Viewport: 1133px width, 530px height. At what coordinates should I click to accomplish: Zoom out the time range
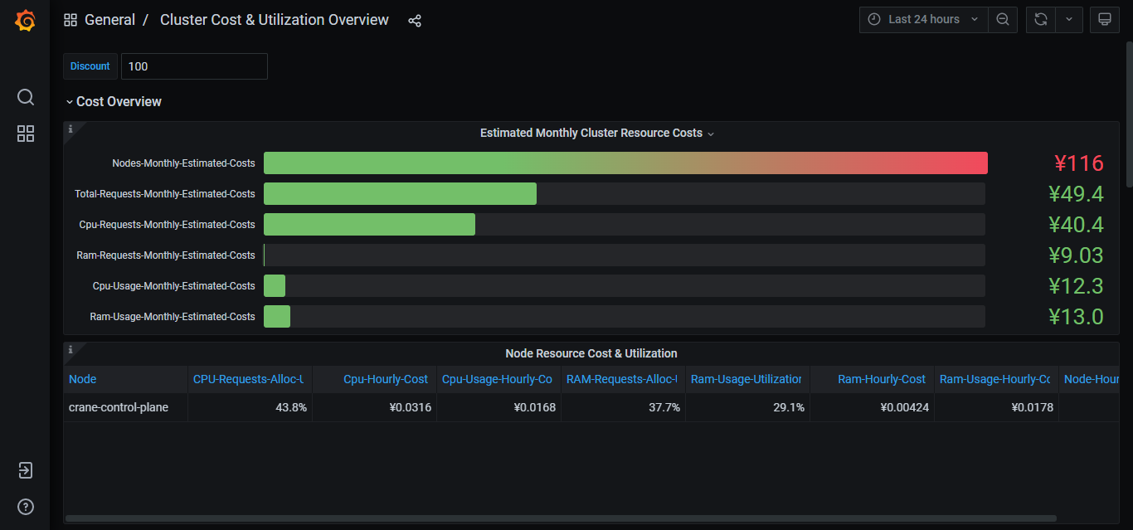click(1003, 19)
